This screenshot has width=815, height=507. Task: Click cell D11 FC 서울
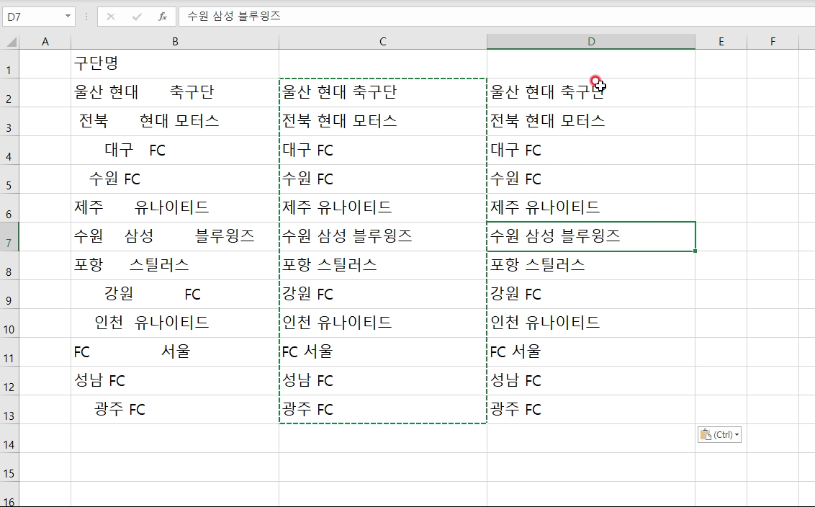click(x=591, y=352)
